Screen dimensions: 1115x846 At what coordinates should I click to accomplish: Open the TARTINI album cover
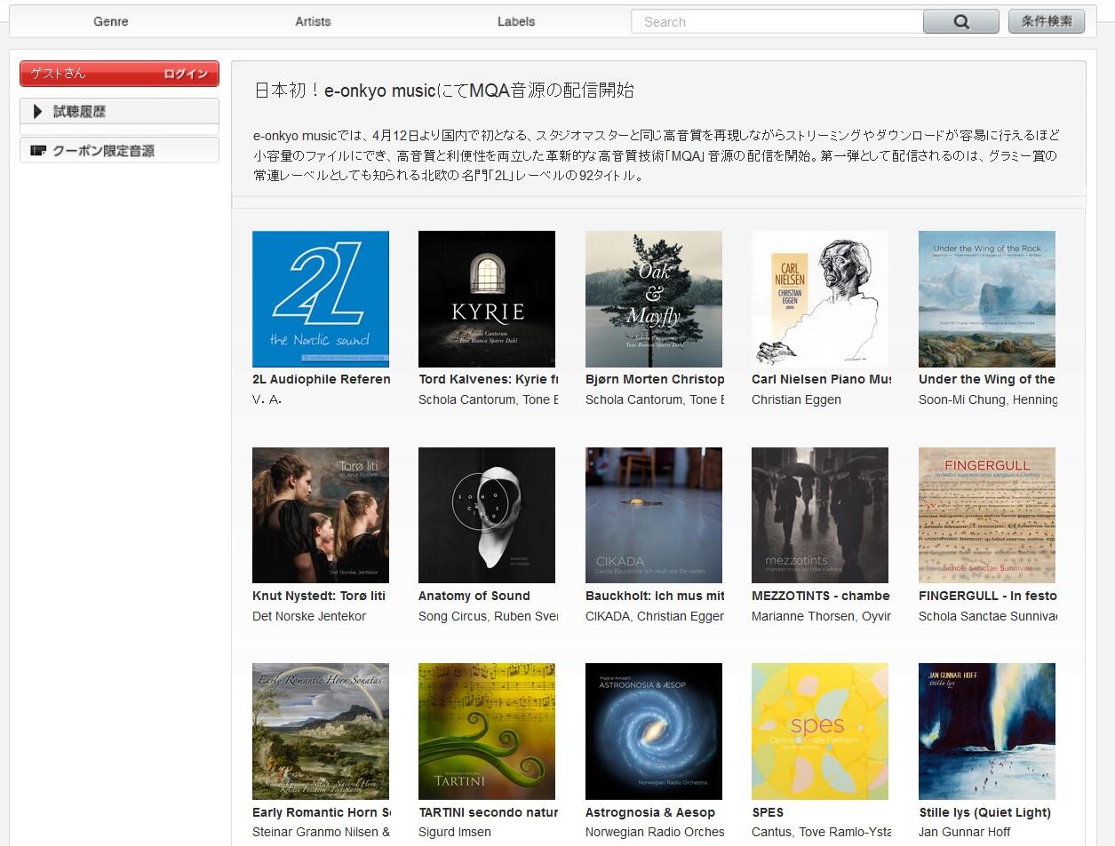487,731
